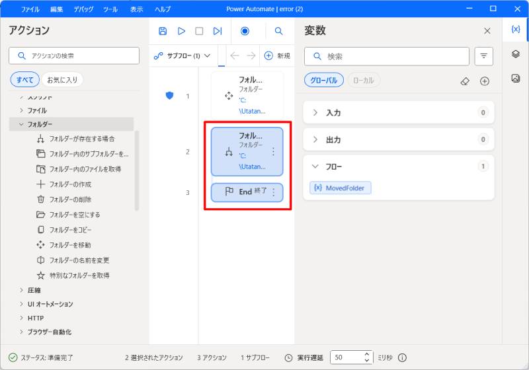Select フォルダー内のサブフォルダーを取得 action
The image size is (529, 370).
tap(82, 154)
